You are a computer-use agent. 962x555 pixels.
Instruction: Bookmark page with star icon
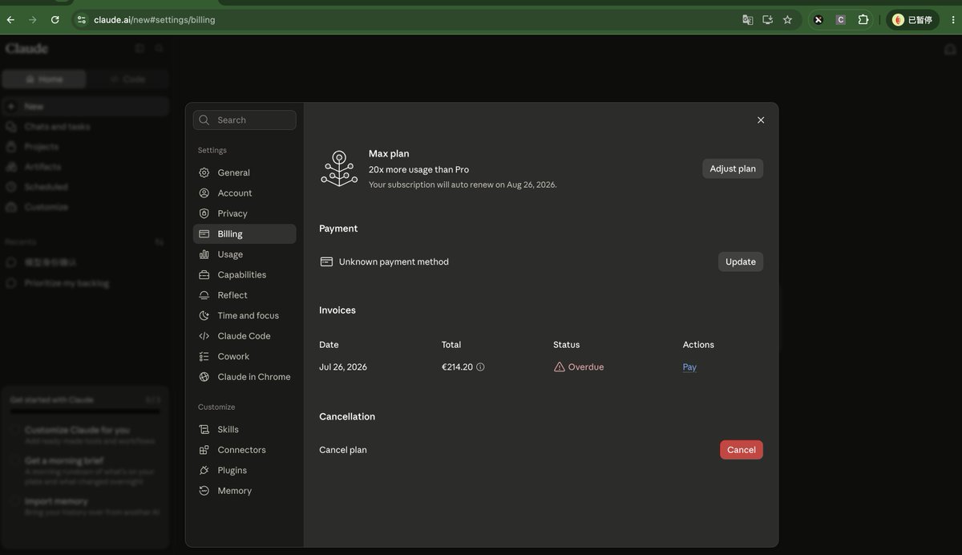[x=787, y=19]
